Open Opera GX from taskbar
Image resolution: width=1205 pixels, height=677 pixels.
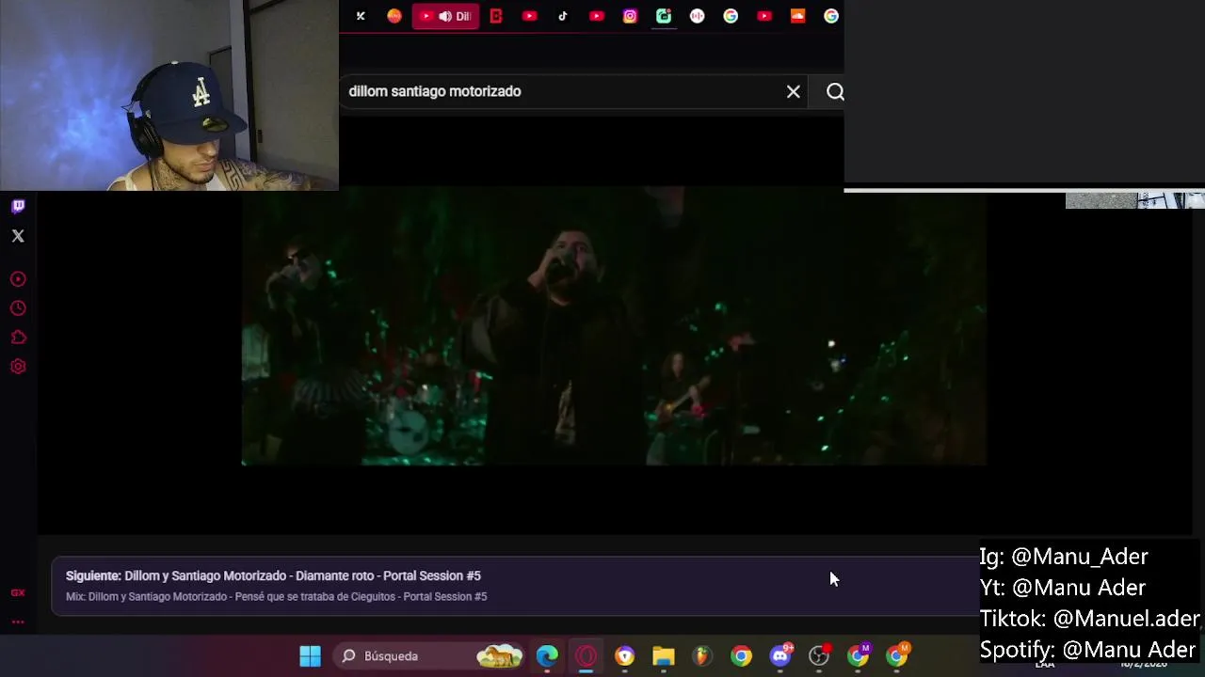coord(586,655)
